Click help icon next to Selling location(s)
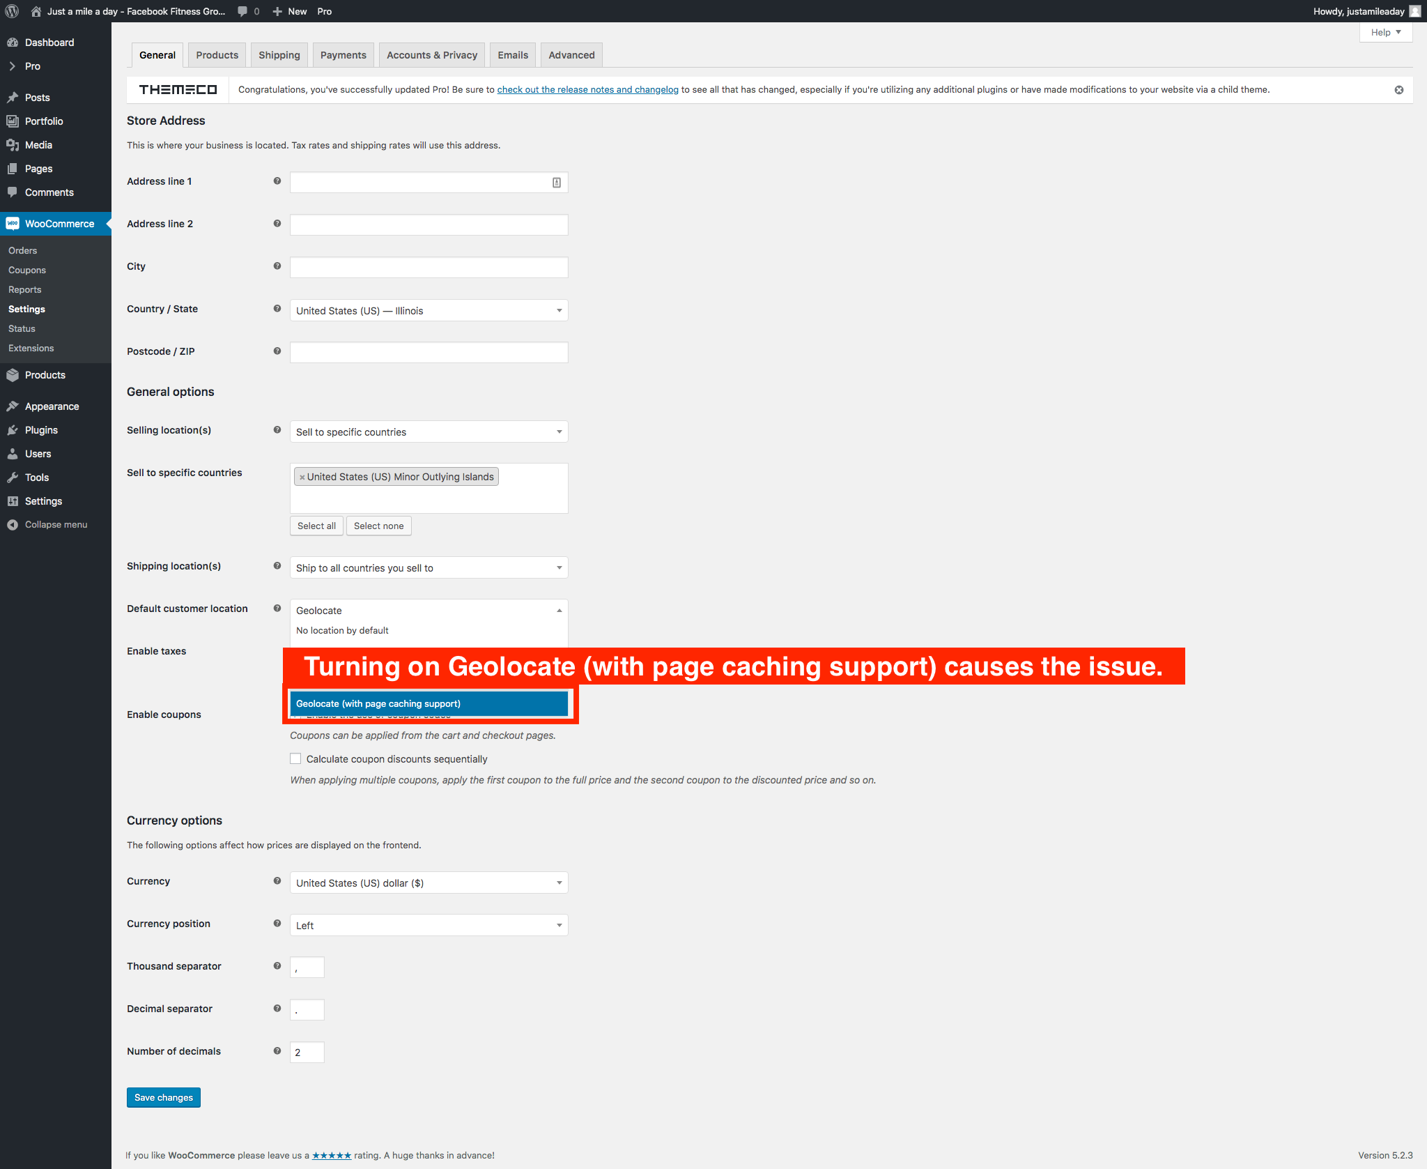Viewport: 1427px width, 1169px height. coord(277,430)
